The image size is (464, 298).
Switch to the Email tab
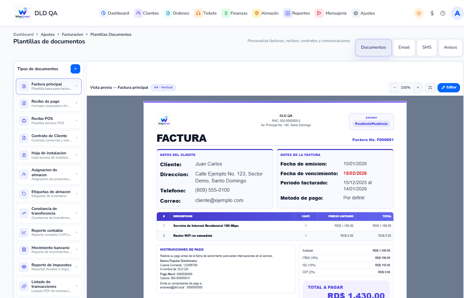pyautogui.click(x=404, y=47)
